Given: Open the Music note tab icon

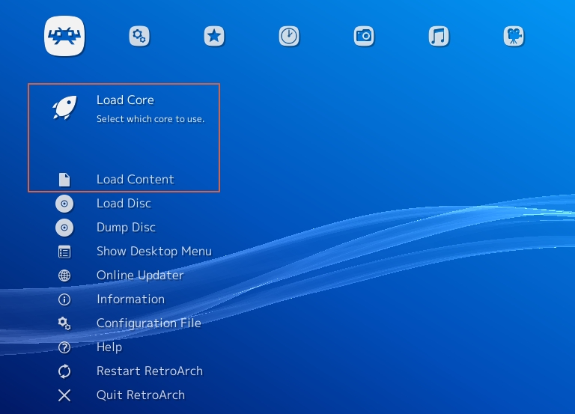Looking at the screenshot, I should (x=439, y=36).
